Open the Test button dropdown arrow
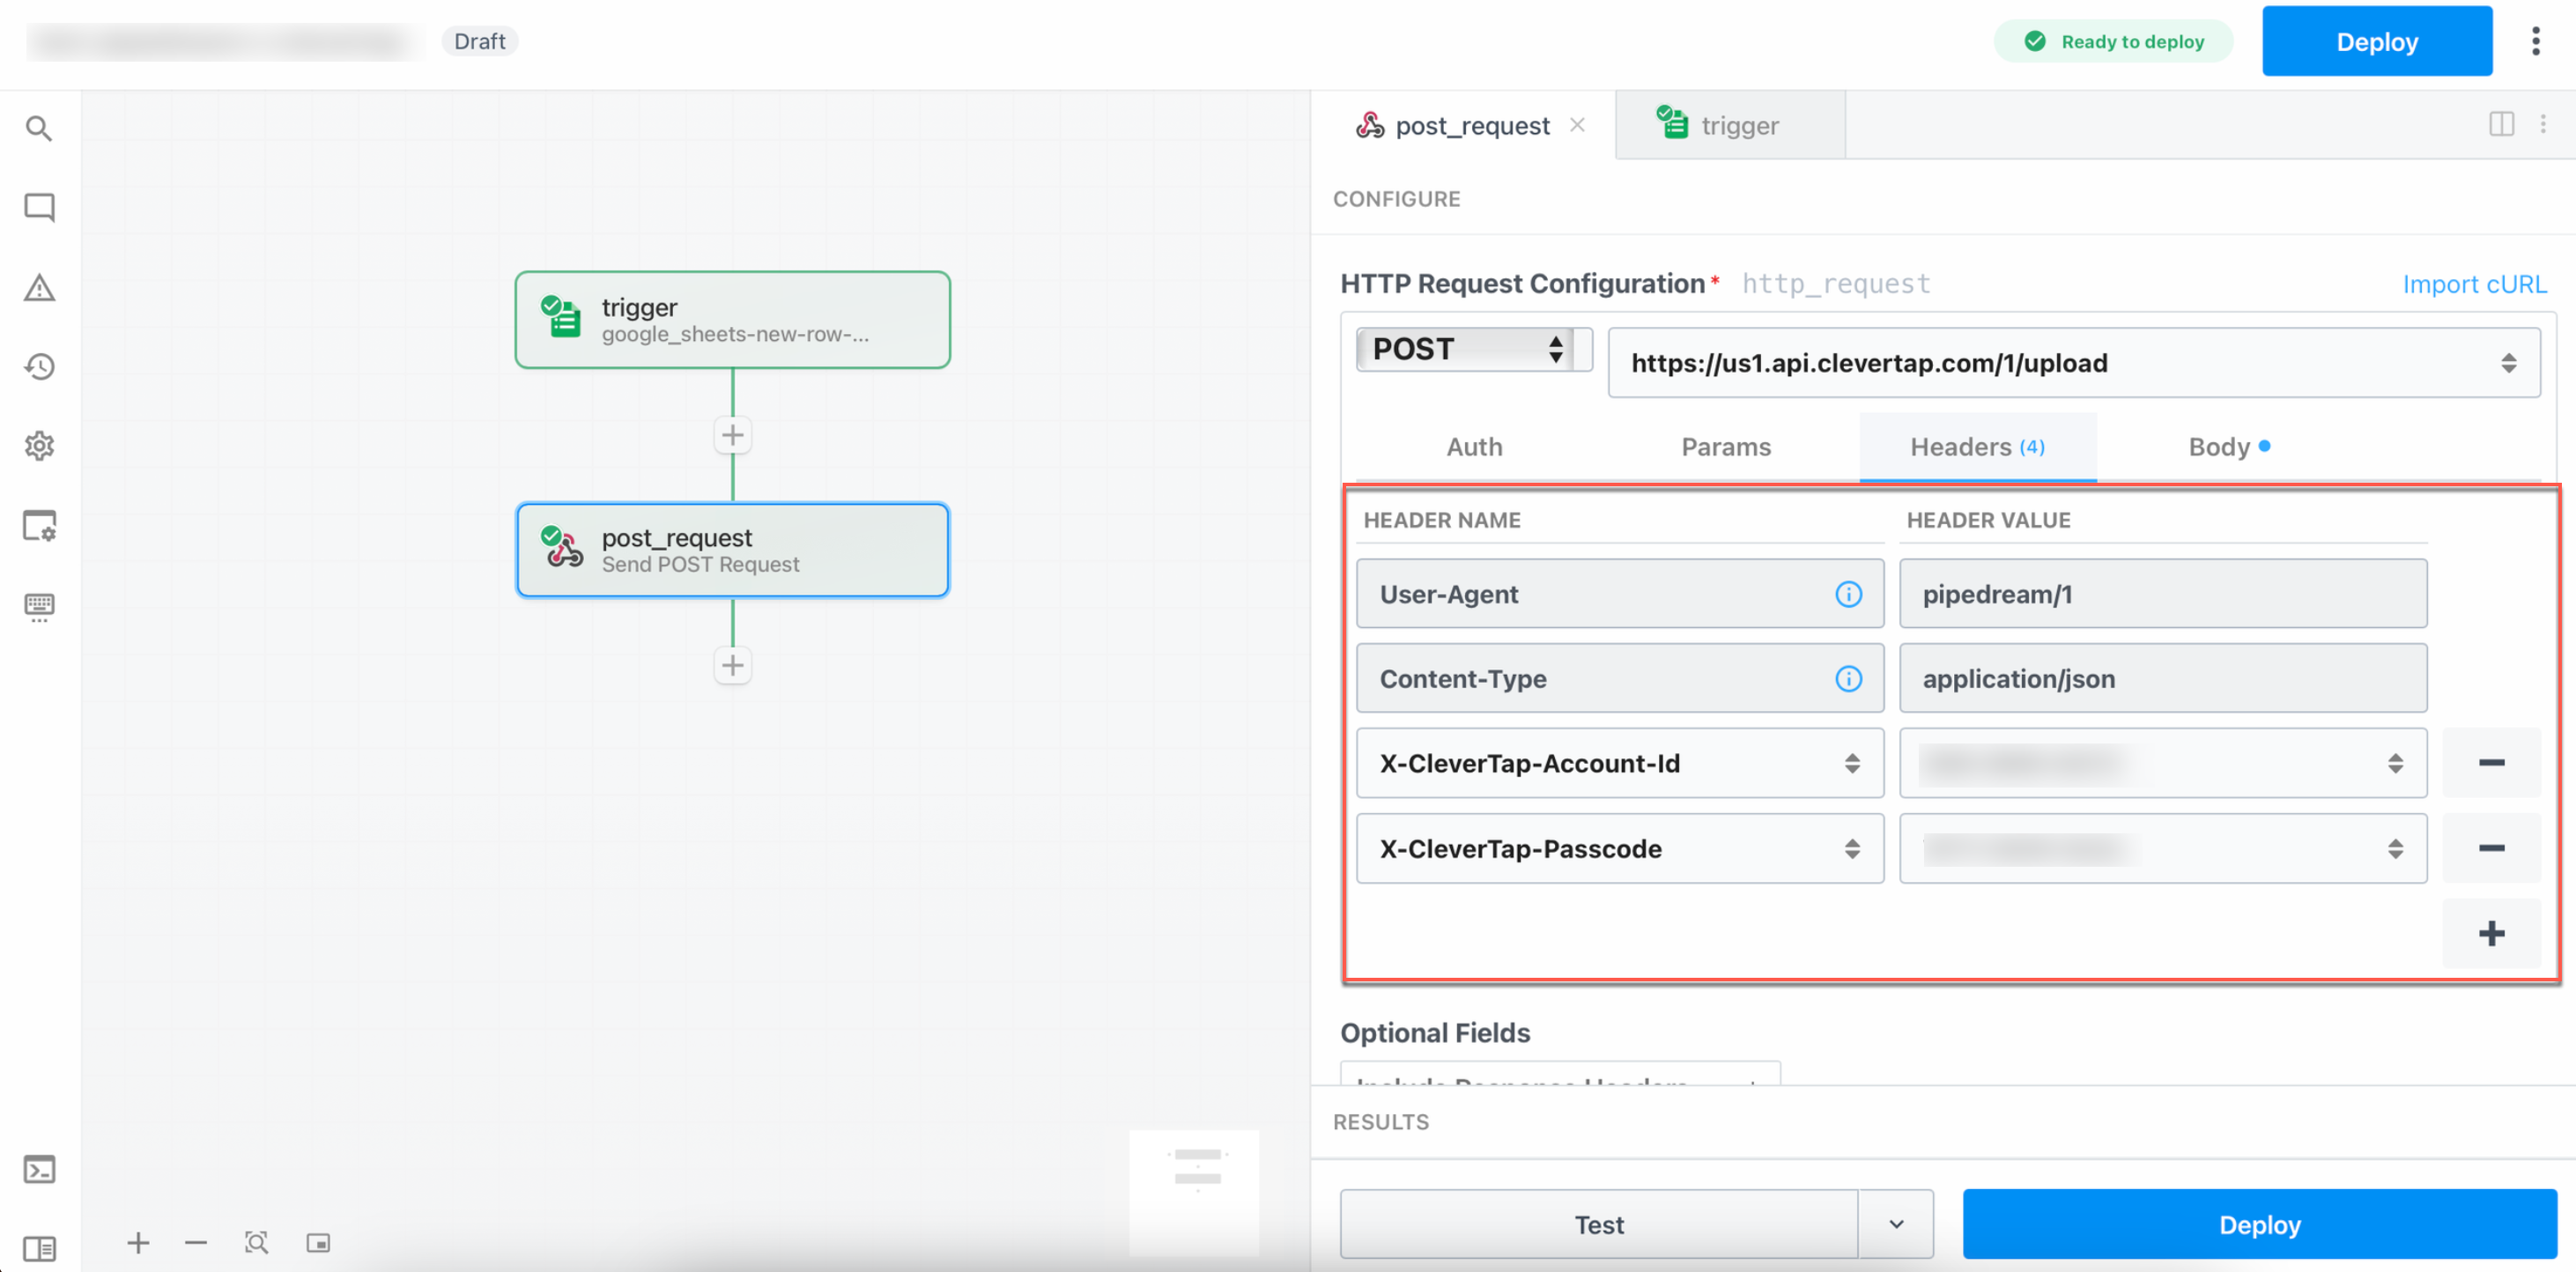The height and width of the screenshot is (1272, 2576). point(1896,1224)
